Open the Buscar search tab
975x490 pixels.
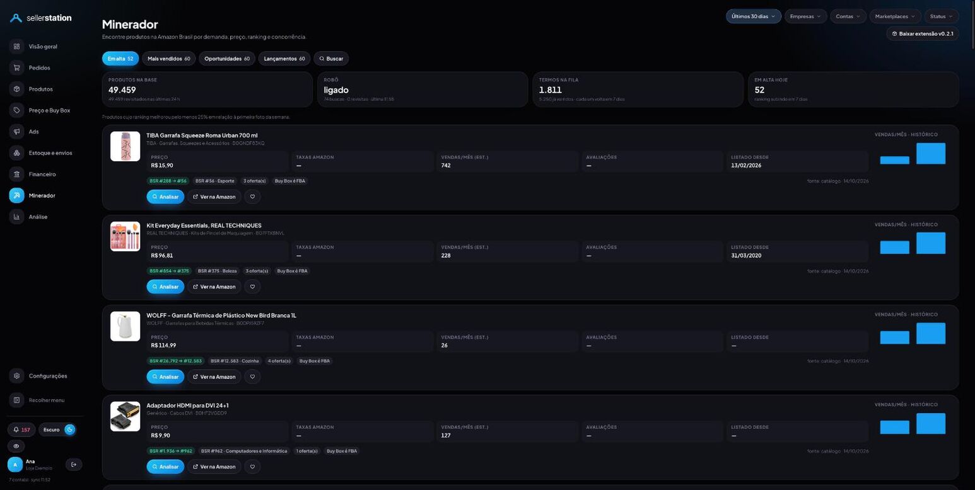pos(331,59)
